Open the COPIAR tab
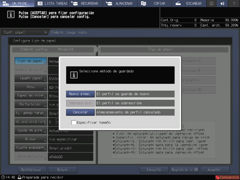 tap(155, 3)
